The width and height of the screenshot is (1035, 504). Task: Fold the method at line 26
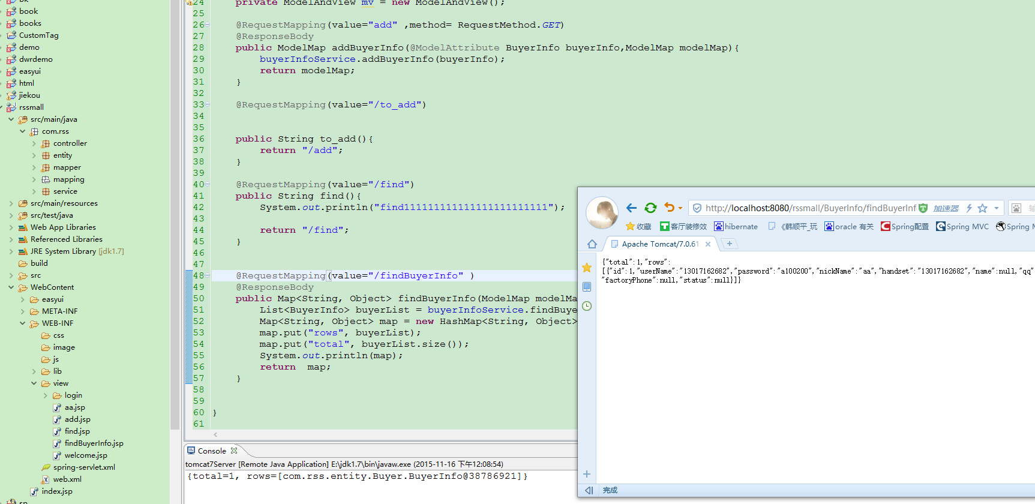pos(208,25)
